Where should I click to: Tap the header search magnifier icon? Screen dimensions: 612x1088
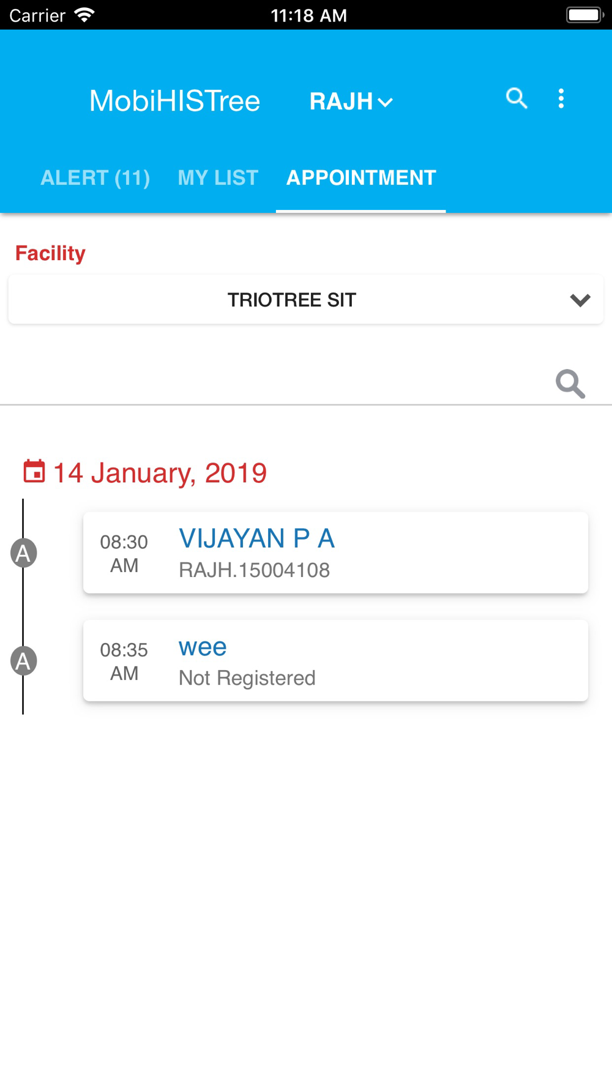tap(517, 98)
